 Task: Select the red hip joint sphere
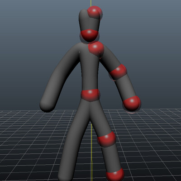[x=90, y=95]
